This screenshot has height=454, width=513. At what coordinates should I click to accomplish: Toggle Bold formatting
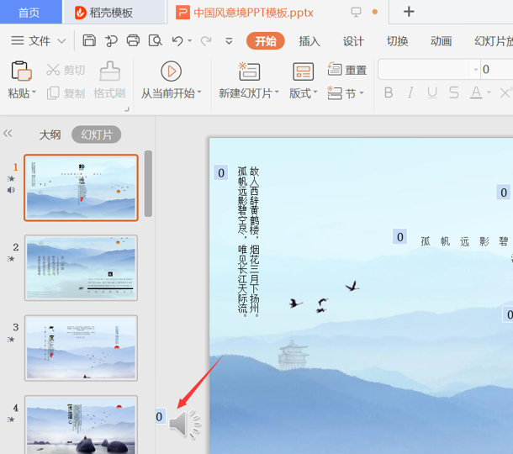[389, 92]
